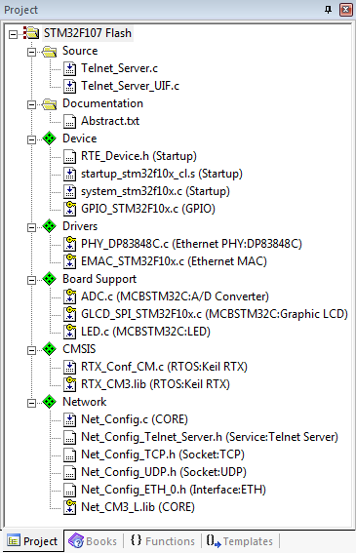This screenshot has height=553, width=356.
Task: Click the locked PHY_DP83848C.c key icon
Action: pos(70,244)
